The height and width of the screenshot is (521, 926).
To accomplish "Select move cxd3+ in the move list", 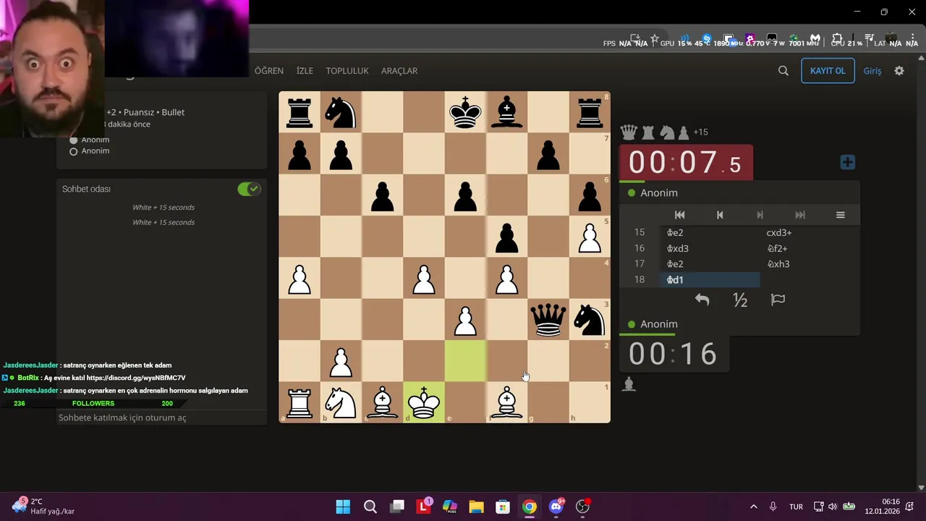I will [x=810, y=232].
